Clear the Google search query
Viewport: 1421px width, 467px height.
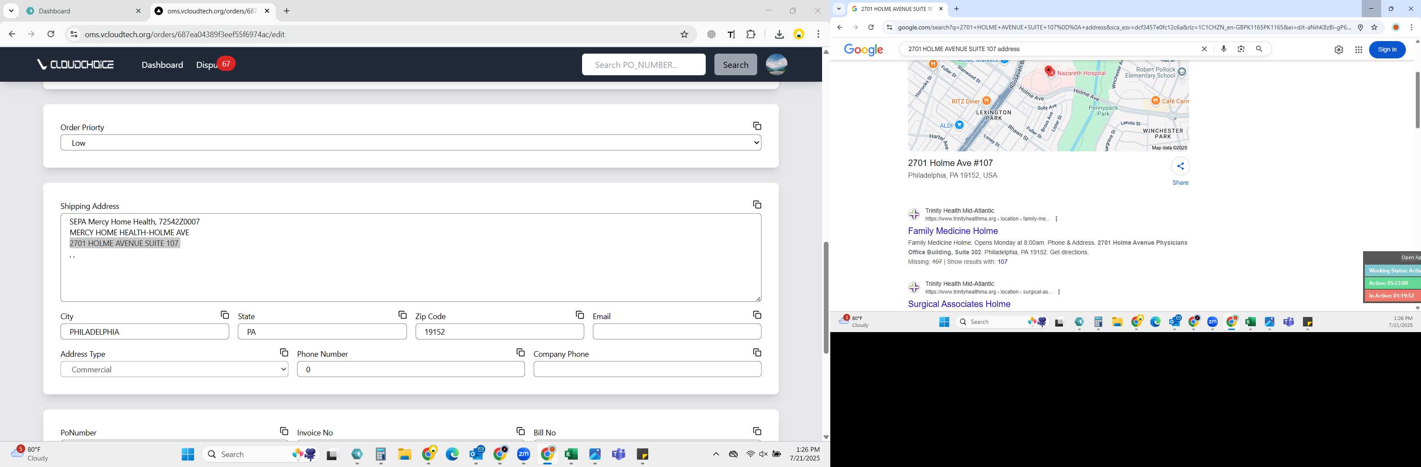pyautogui.click(x=1204, y=49)
